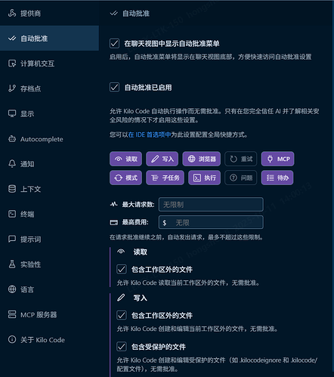
Task: Click the 最大请求数 input field
Action: coord(211,204)
